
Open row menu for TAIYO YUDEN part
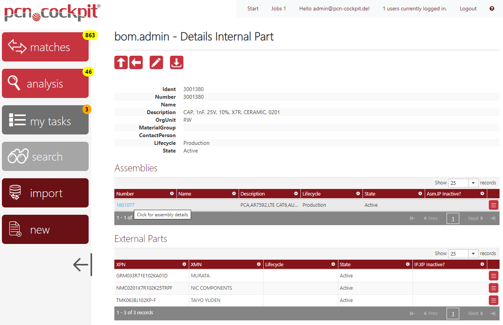493,300
